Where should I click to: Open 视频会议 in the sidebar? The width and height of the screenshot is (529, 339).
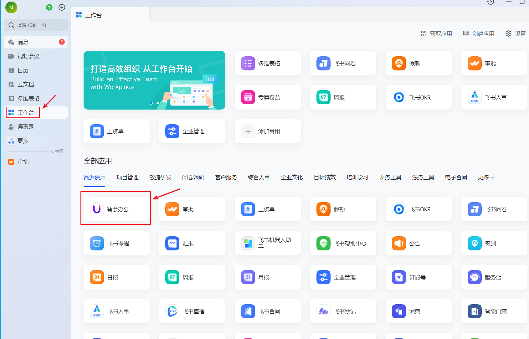36,56
